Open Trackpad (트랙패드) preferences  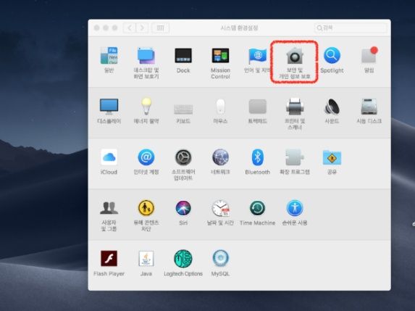[x=258, y=107]
